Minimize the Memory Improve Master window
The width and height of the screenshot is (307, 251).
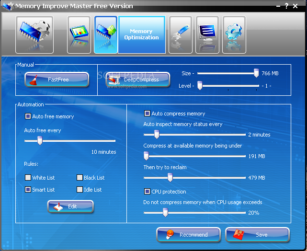[x=278, y=6]
